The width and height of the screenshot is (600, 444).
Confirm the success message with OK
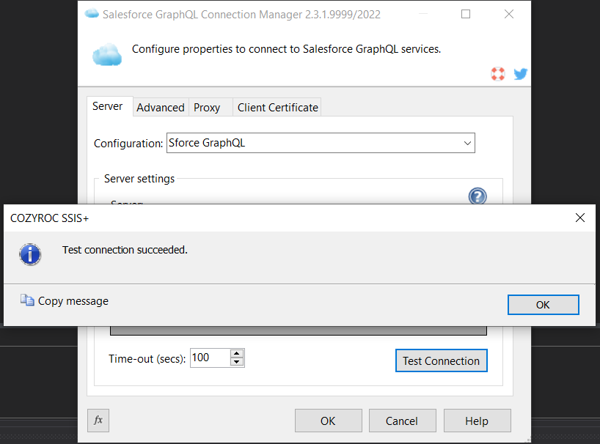(x=543, y=305)
